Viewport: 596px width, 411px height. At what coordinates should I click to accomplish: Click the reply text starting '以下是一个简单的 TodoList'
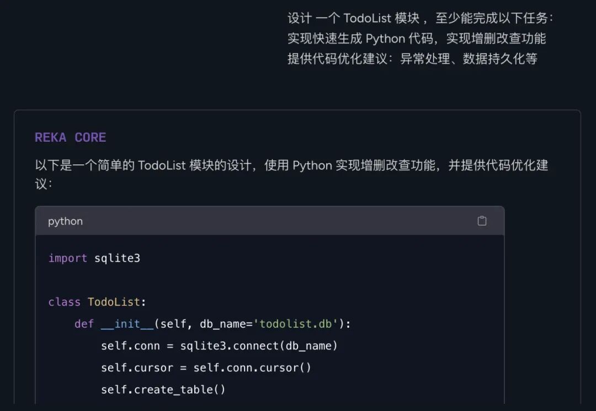point(291,174)
